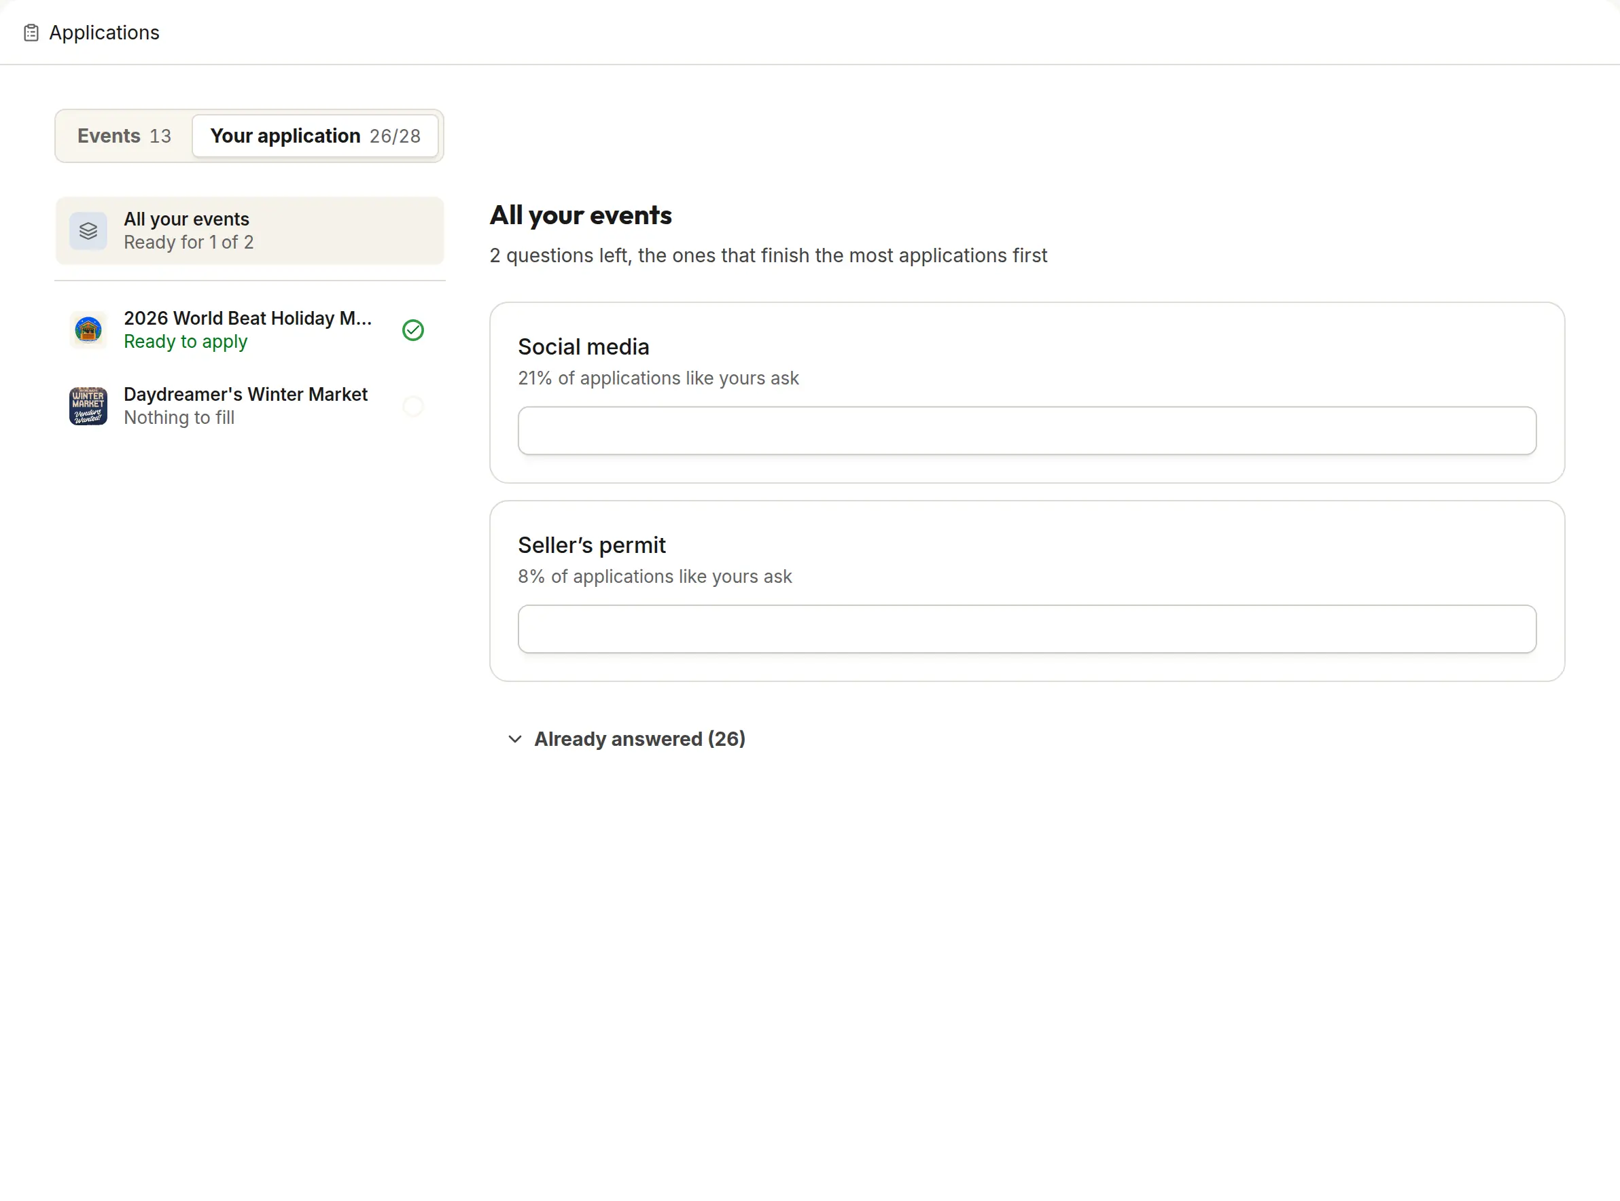The image size is (1620, 1201).
Task: Switch to the Events tab
Action: click(124, 136)
